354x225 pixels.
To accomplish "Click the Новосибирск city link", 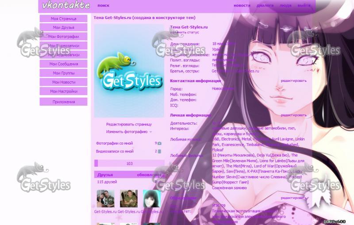I will 223,88.
